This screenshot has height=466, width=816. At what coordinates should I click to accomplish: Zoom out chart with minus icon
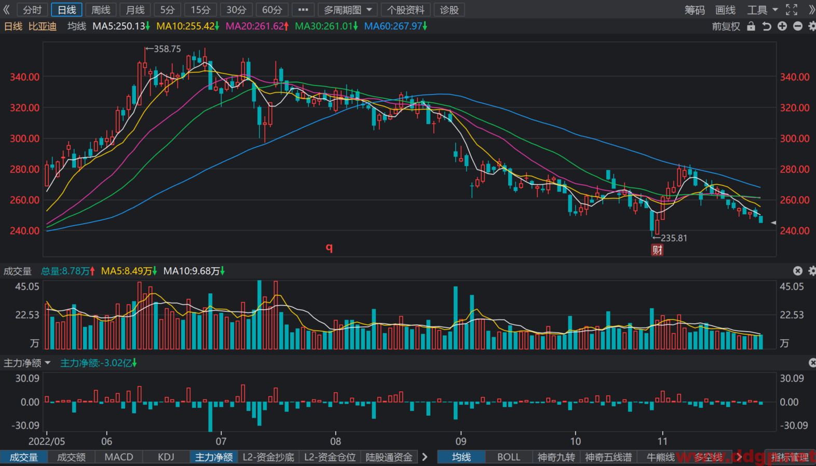[798, 26]
